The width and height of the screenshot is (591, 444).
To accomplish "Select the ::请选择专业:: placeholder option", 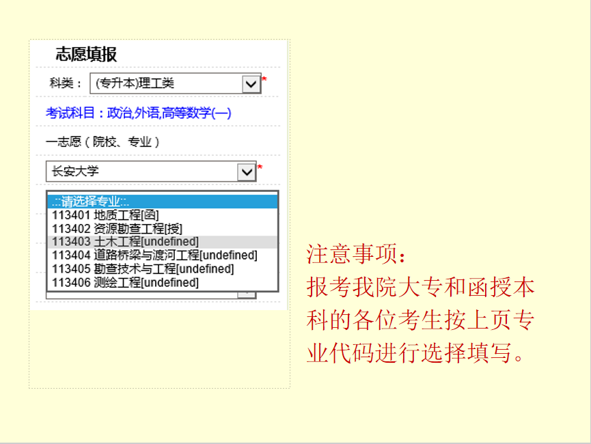I will pos(163,202).
